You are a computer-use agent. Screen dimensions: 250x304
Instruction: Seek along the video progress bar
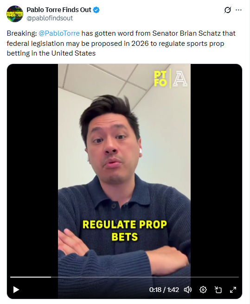tap(124, 277)
